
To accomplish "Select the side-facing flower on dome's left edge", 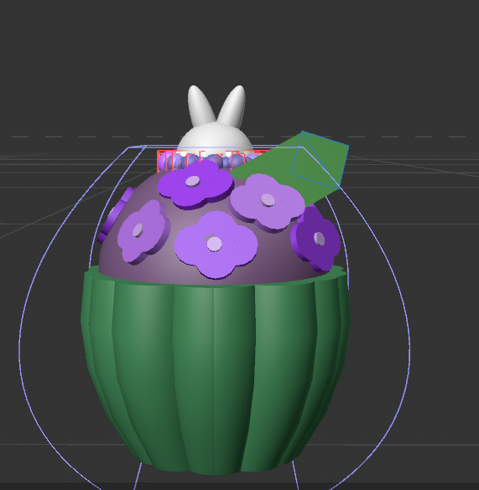I will coord(115,214).
